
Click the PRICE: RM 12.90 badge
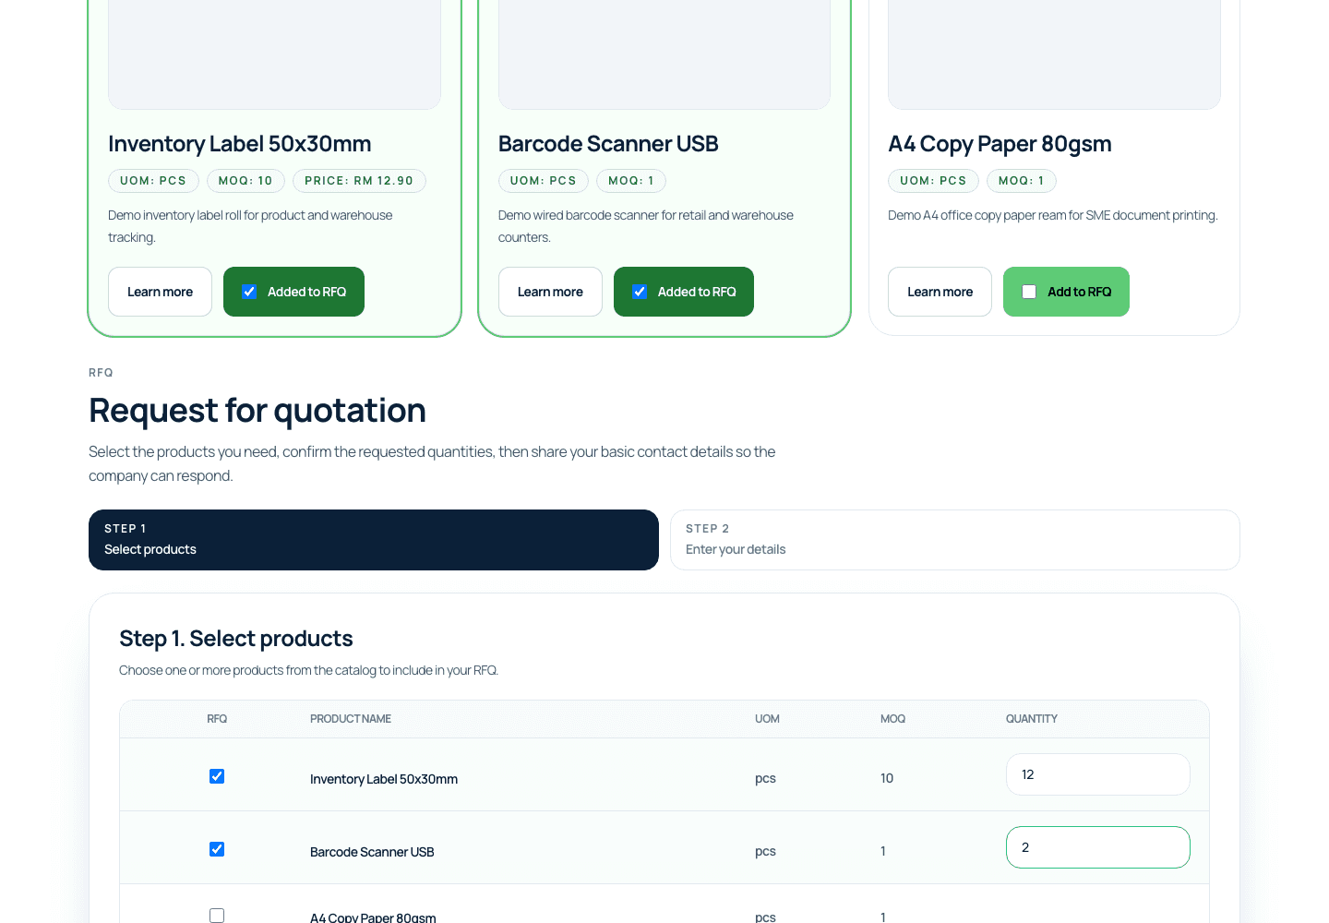tap(359, 181)
